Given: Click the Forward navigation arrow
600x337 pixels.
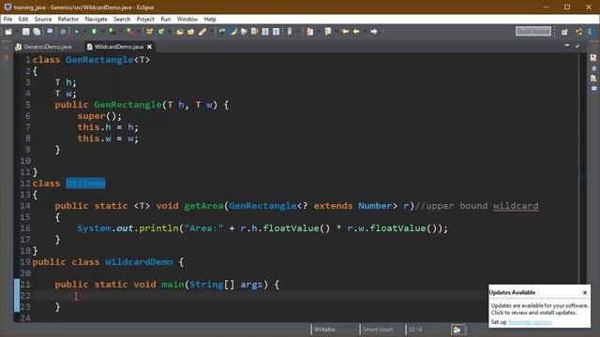Looking at the screenshot, I should [x=374, y=31].
